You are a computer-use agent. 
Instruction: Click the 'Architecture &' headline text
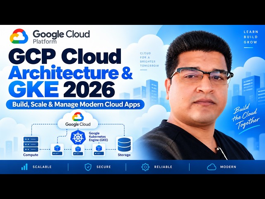coord(70,73)
